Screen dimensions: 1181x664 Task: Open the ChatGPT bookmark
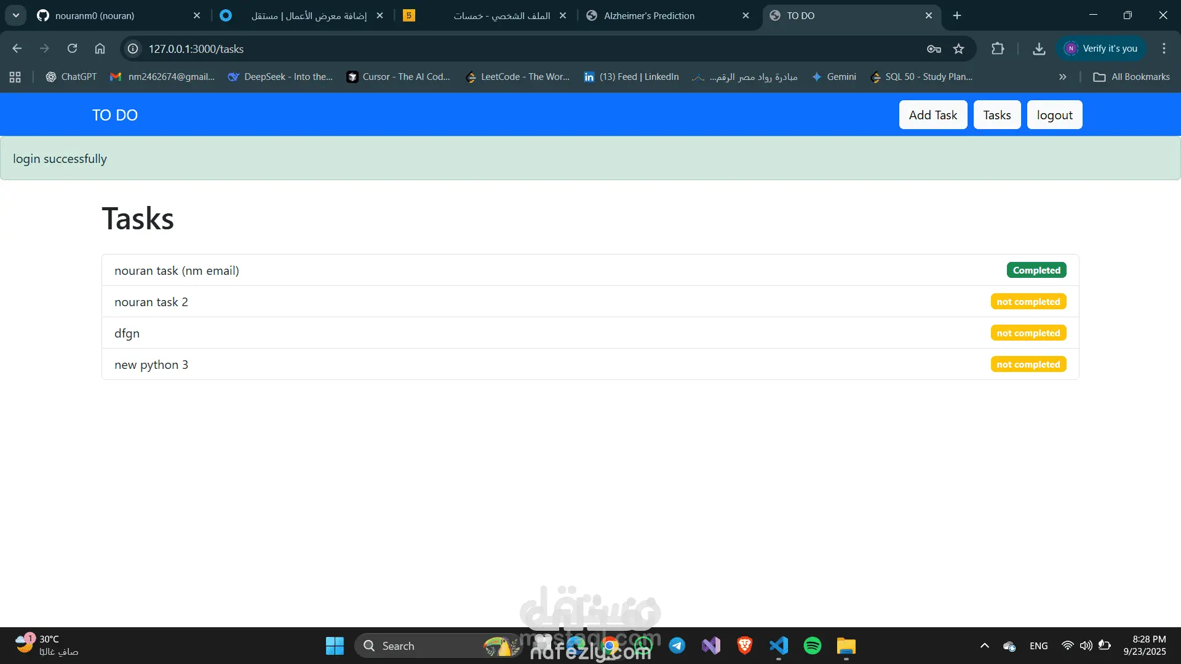coord(71,77)
